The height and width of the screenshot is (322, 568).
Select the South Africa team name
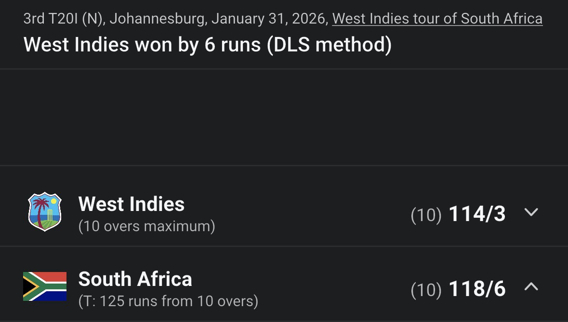point(135,279)
